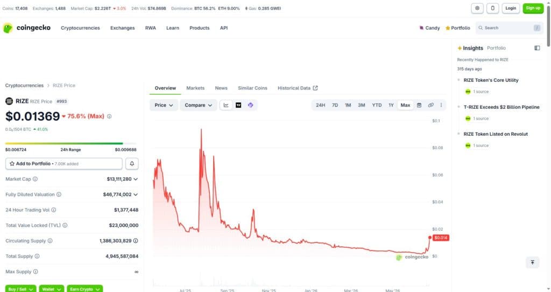551x292 pixels.
Task: Switch to the Markets tab
Action: (x=195, y=88)
